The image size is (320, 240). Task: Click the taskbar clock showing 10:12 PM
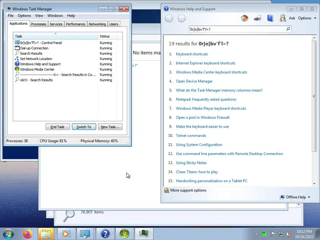click(304, 234)
